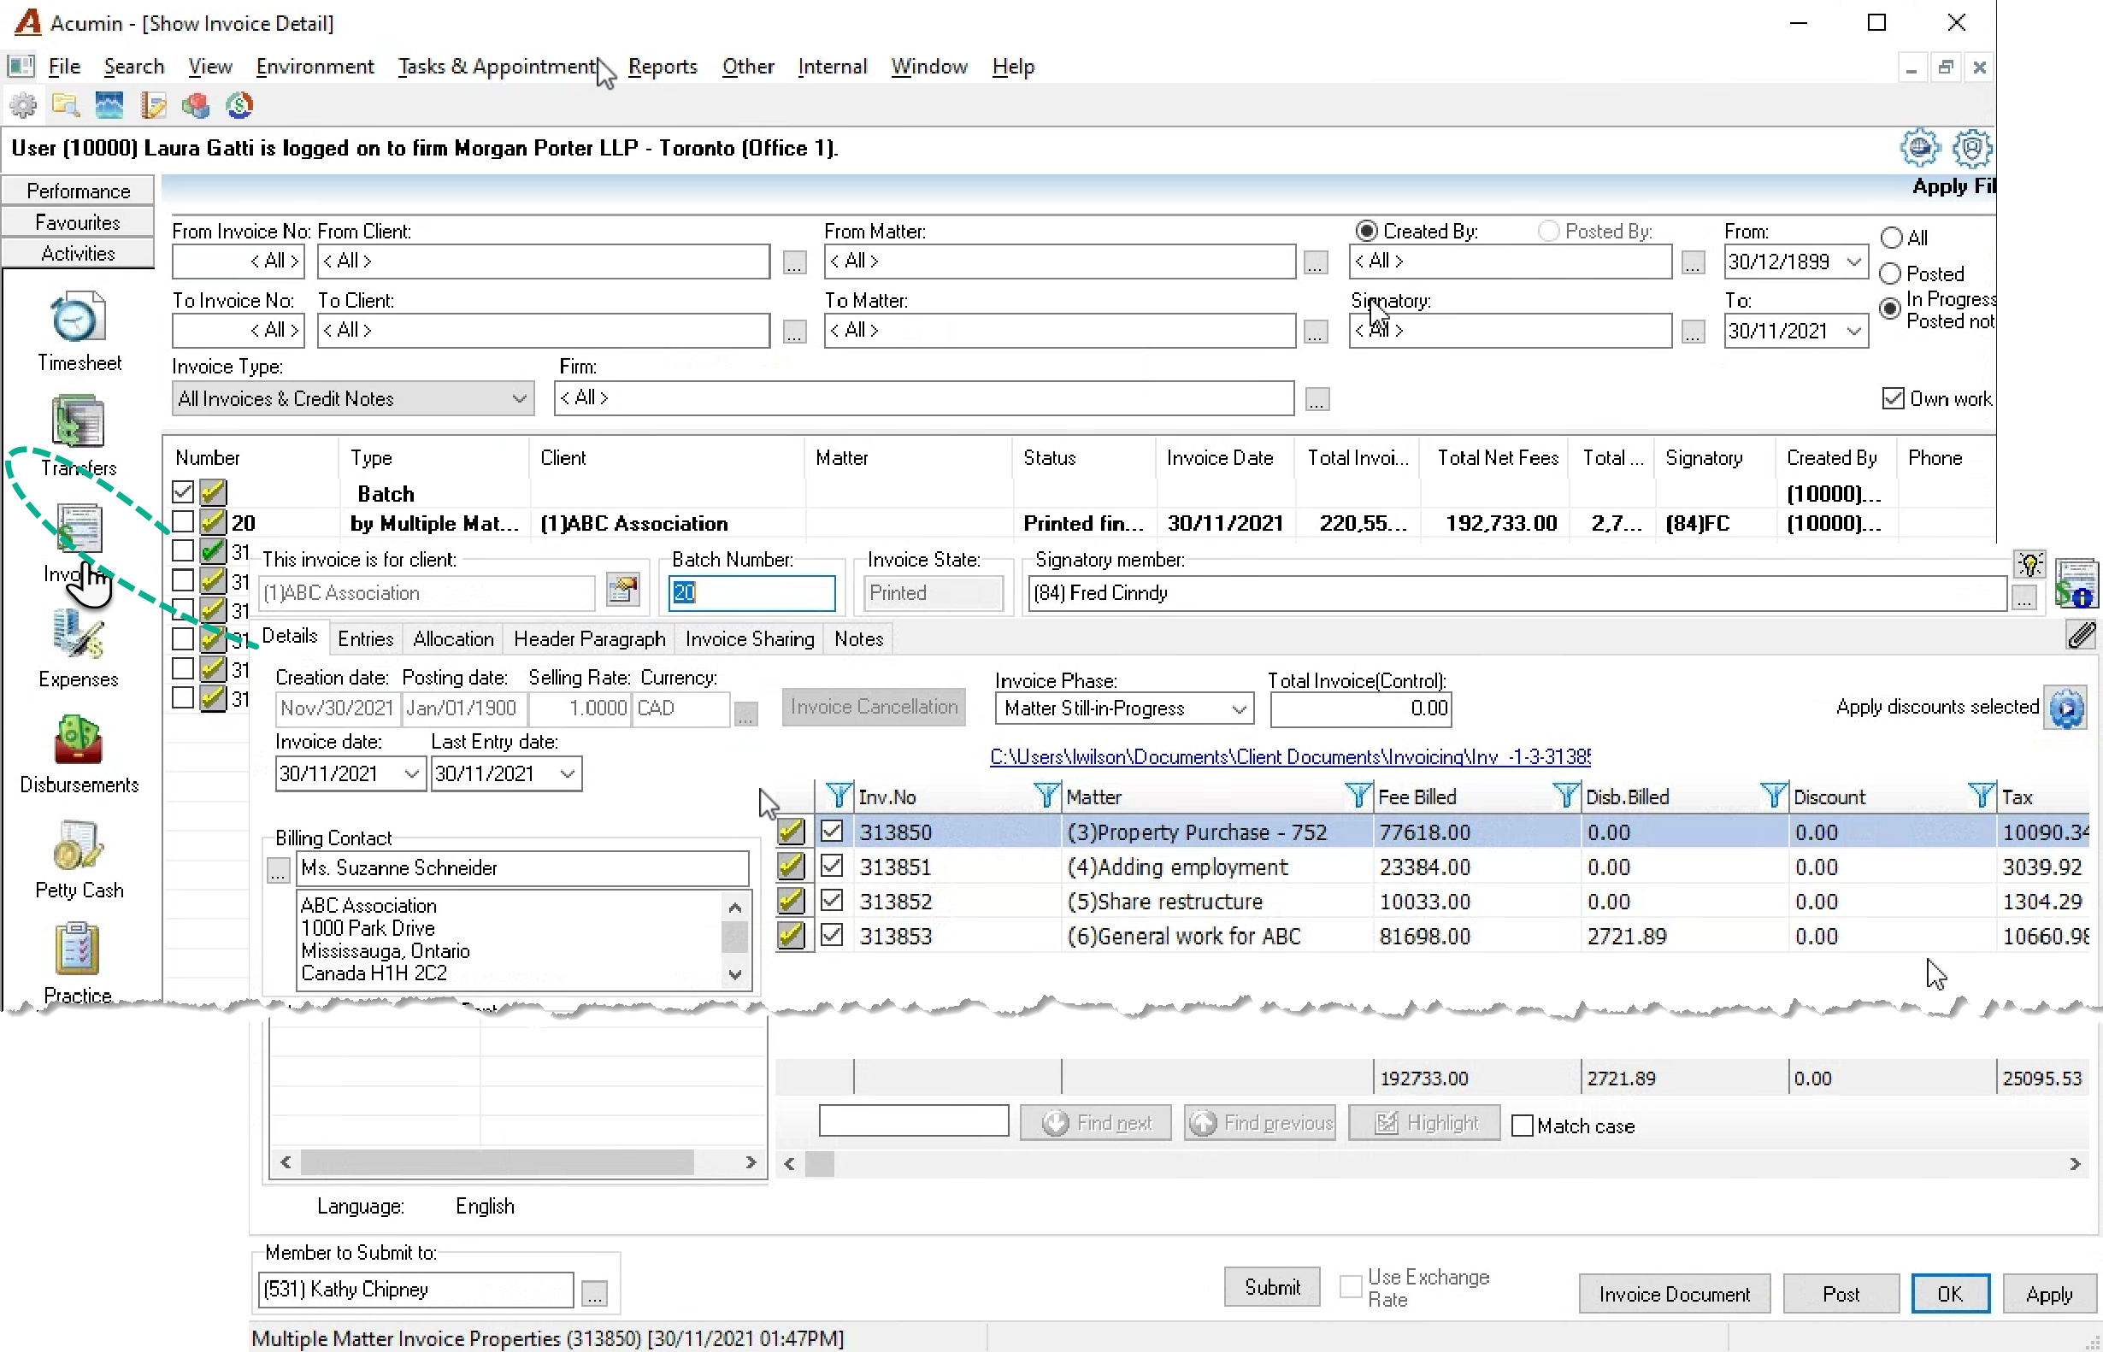This screenshot has height=1352, width=2103.
Task: Open the Invoice Phase dropdown
Action: pyautogui.click(x=1124, y=708)
